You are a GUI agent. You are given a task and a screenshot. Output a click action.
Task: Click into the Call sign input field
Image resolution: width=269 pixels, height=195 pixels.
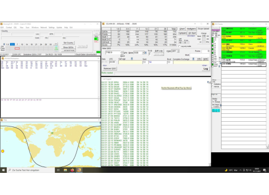pyautogui.click(x=130, y=62)
